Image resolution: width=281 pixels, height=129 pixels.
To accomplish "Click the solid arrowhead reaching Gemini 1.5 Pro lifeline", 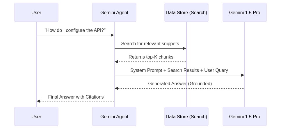I will [x=243, y=75].
